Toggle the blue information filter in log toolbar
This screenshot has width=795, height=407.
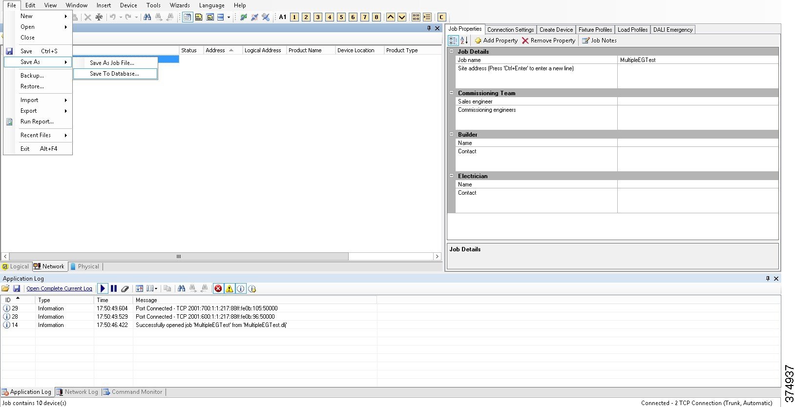click(x=241, y=288)
